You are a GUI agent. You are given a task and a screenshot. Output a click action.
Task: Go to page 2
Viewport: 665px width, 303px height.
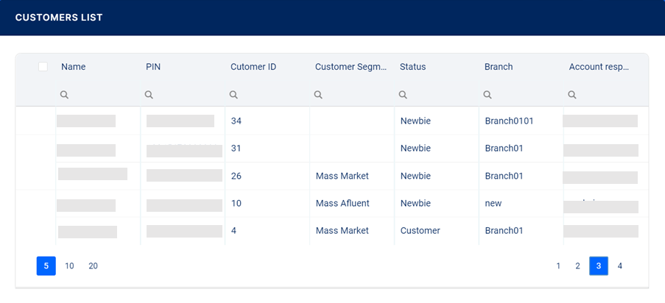pyautogui.click(x=578, y=266)
